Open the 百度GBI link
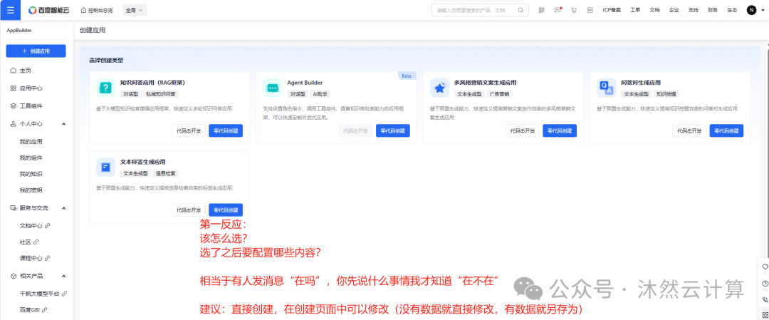The width and height of the screenshot is (769, 320). point(33,310)
